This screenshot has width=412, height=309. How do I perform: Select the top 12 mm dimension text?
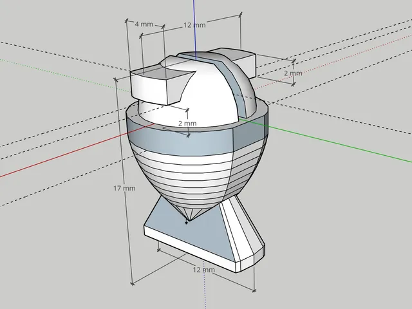(194, 25)
